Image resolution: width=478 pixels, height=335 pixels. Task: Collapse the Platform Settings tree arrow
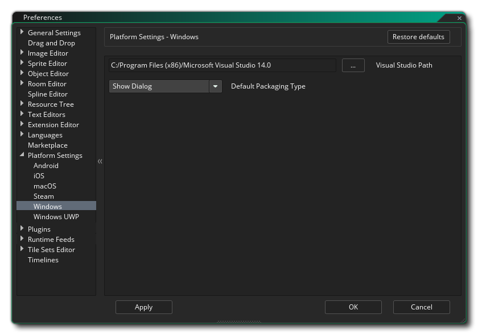click(x=22, y=155)
